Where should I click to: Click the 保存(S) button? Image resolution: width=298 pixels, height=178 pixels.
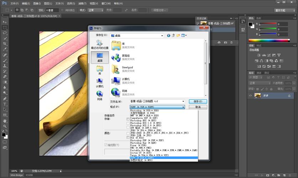coord(198,101)
